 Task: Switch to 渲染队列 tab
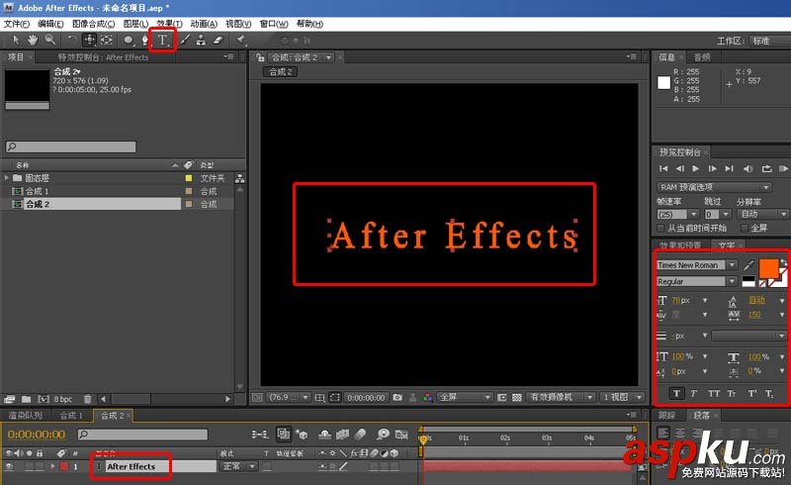click(x=26, y=416)
